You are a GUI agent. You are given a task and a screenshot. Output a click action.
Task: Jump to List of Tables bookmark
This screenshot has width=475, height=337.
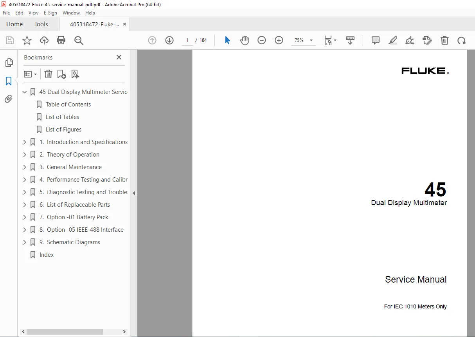pyautogui.click(x=62, y=117)
